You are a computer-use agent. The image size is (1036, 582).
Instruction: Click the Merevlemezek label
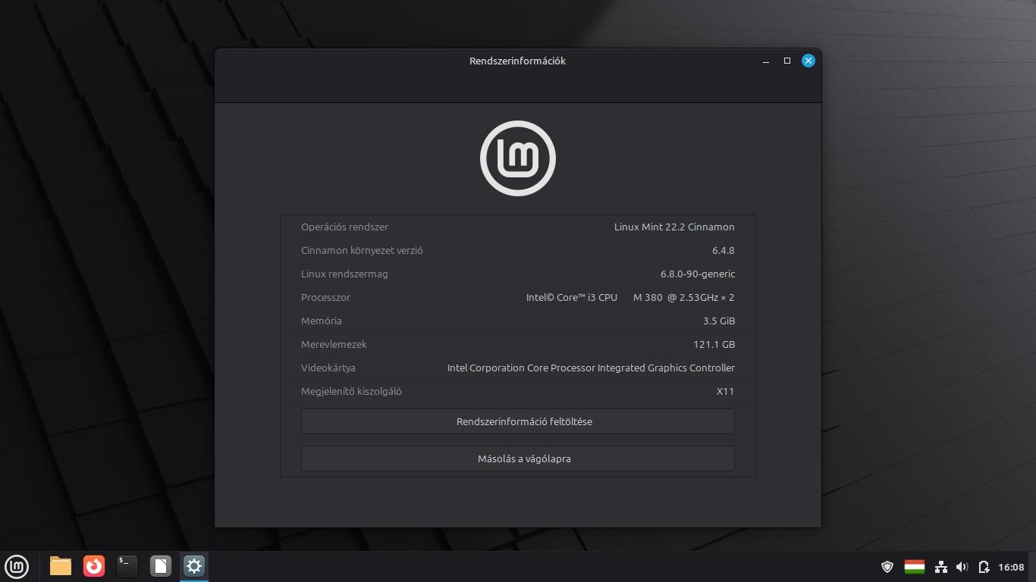(334, 344)
